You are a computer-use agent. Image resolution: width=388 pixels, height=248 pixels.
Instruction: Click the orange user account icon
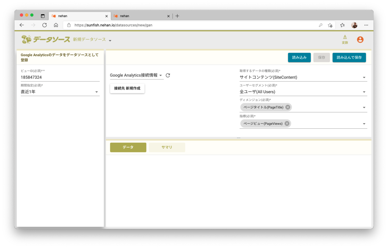coord(360,39)
